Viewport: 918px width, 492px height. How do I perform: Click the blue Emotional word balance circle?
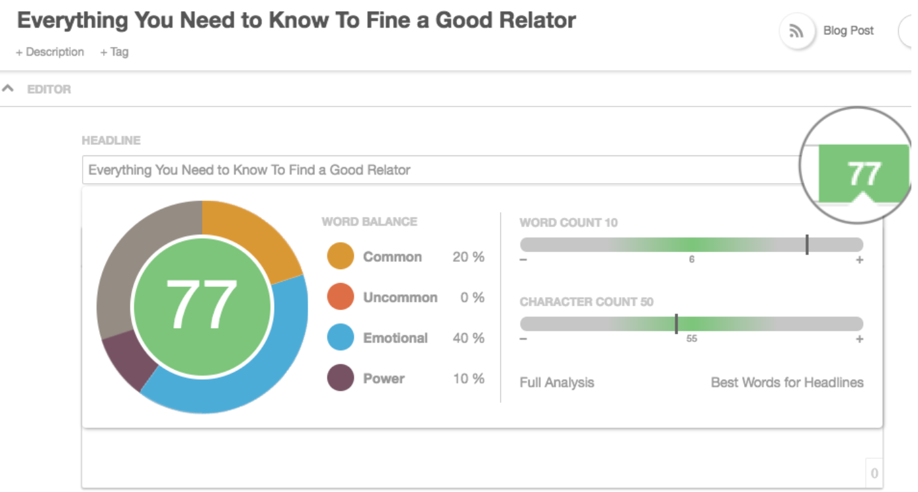click(x=341, y=338)
